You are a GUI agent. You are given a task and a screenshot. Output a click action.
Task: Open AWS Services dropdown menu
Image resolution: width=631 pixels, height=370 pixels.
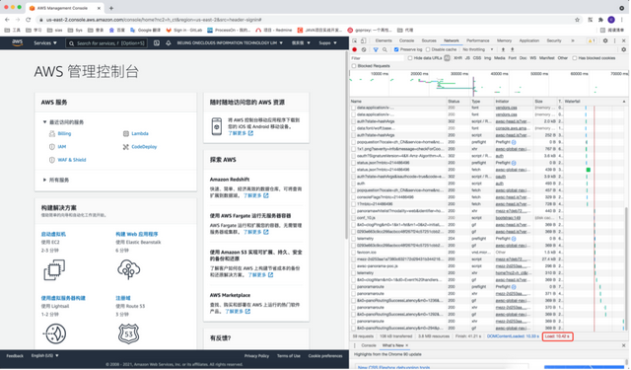(x=45, y=43)
